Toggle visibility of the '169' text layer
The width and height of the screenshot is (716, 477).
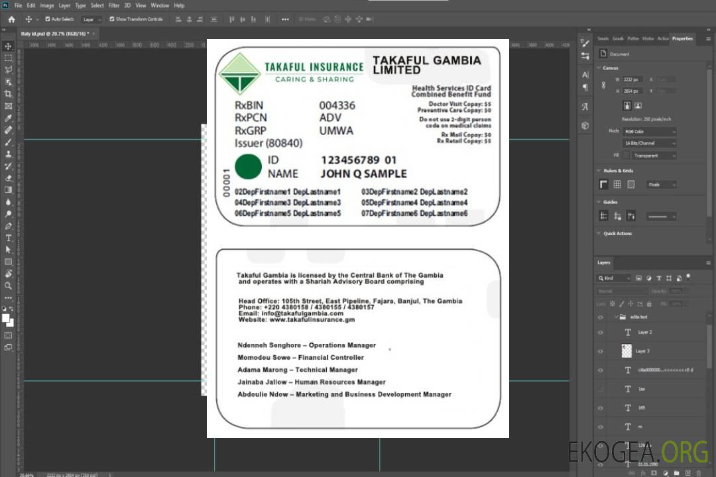coord(601,408)
